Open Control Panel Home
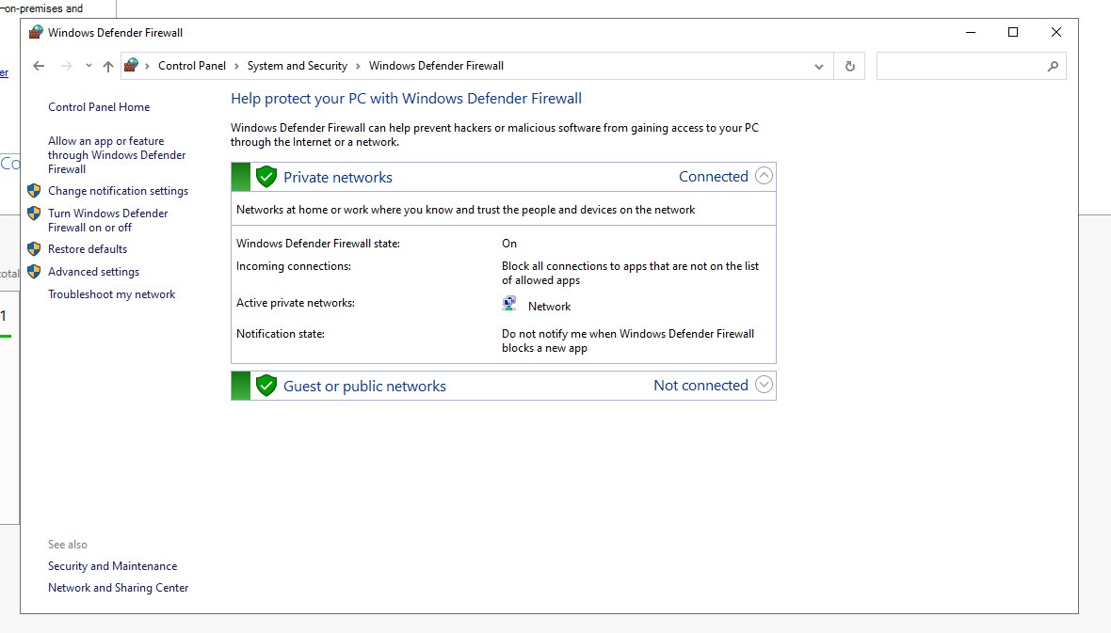Viewport: 1111px width, 633px height. (99, 107)
